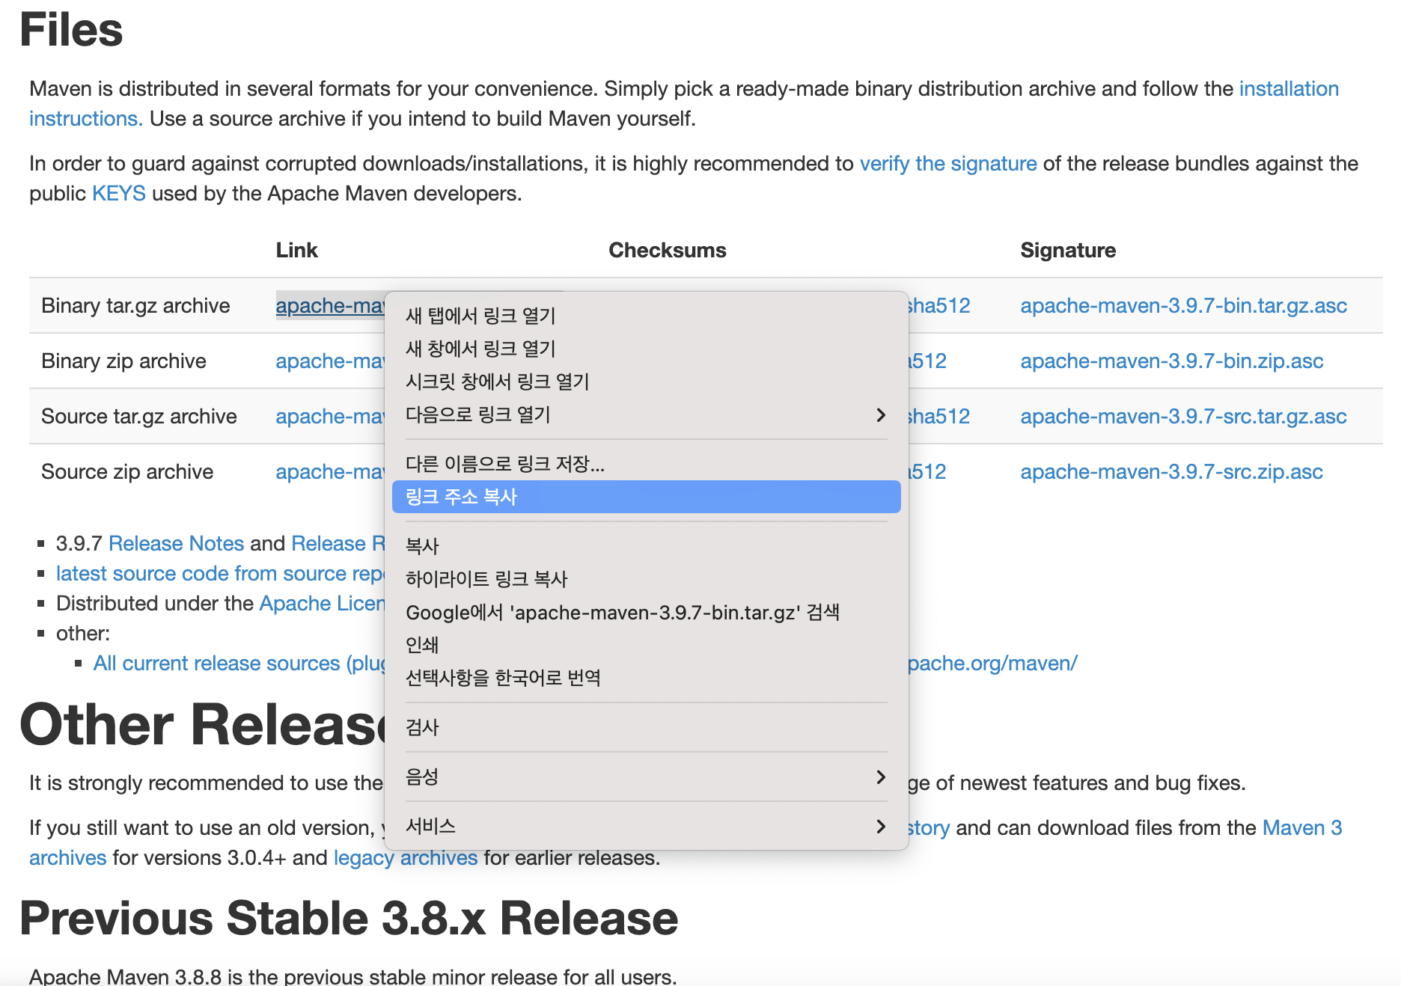Click 'Previous Stable 3.8.x Release' heading
This screenshot has width=1401, height=986.
[x=349, y=917]
